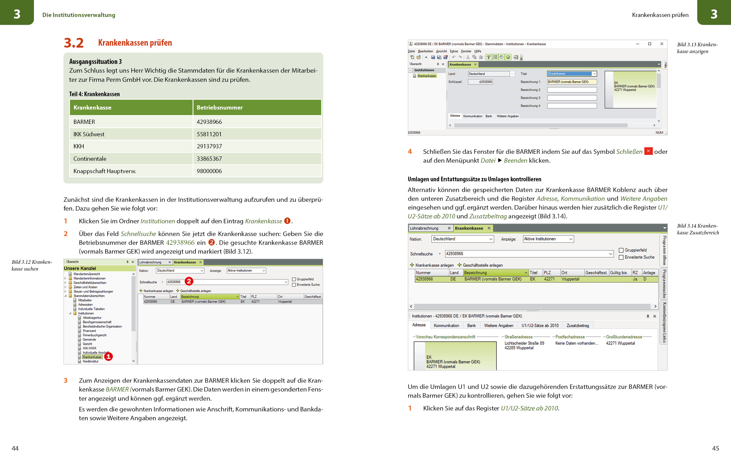This screenshot has height=462, width=731.
Task: Check Gruppierfeld box in Bild 3.12
Action: pos(294,279)
